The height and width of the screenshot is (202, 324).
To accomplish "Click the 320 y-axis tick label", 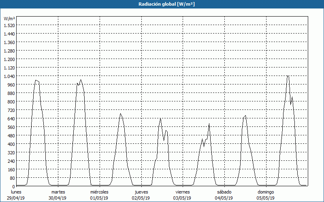I will click(x=11, y=152).
